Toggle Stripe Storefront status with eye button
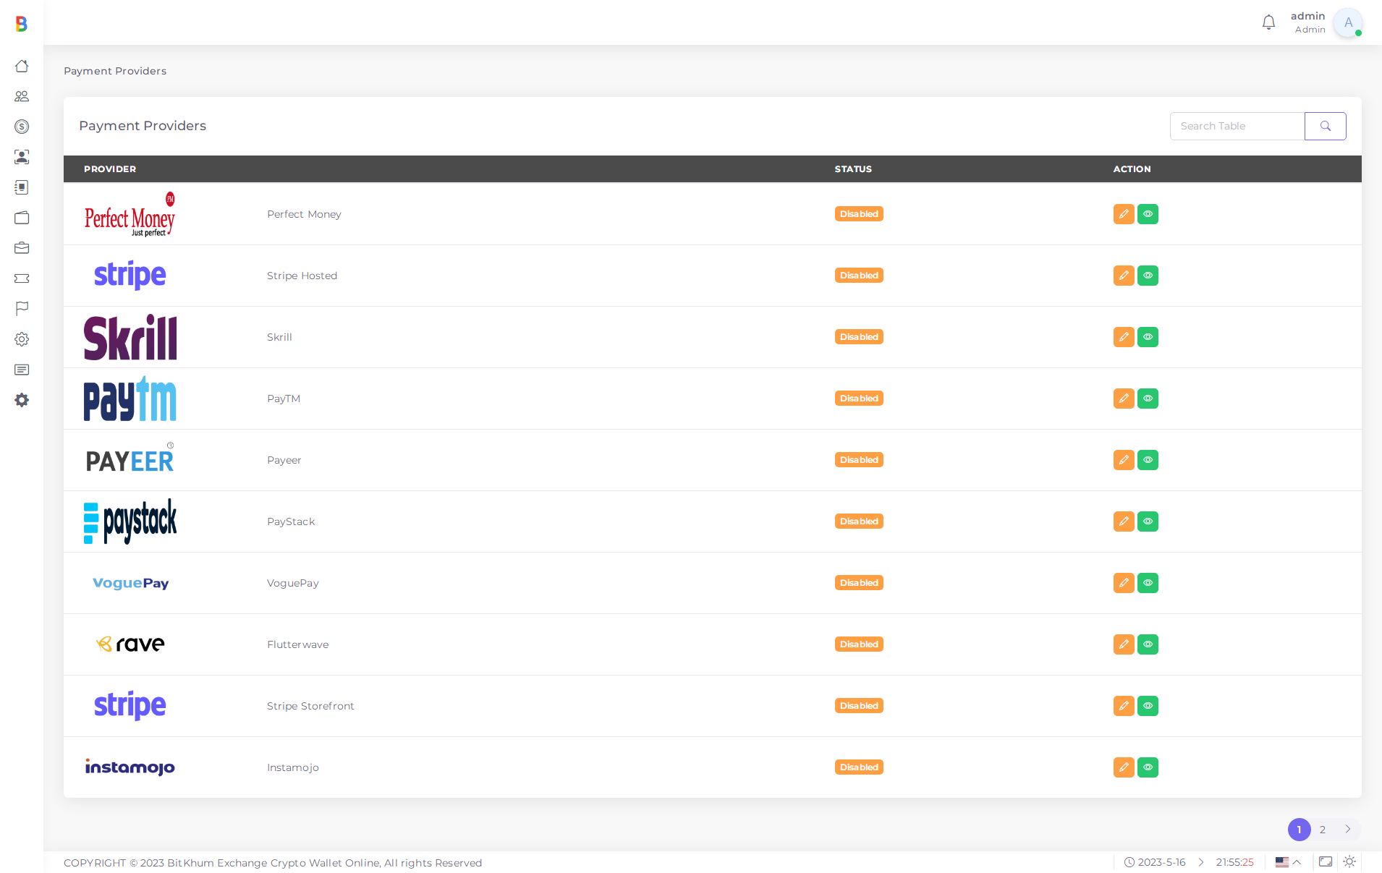The image size is (1382, 873). click(x=1148, y=706)
